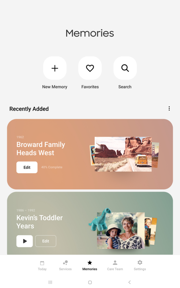Open Favorites with the heart icon
The height and width of the screenshot is (288, 180).
pyautogui.click(x=90, y=68)
